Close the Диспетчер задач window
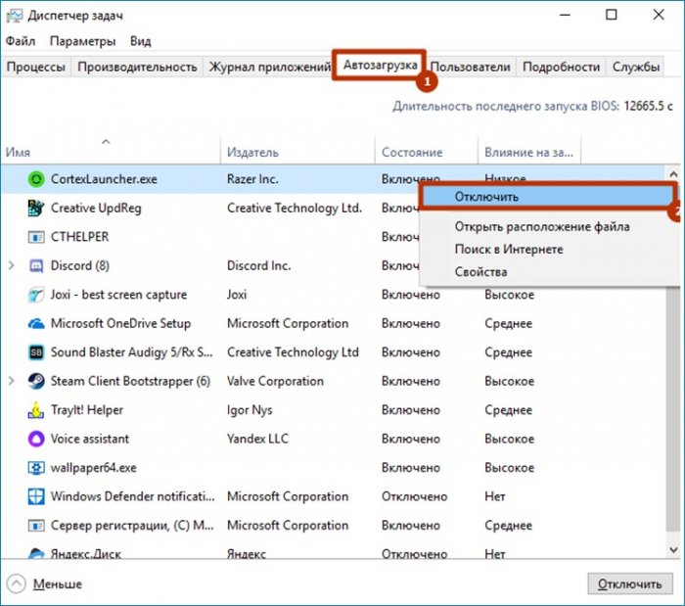Viewport: 685px width, 606px height. pos(659,16)
